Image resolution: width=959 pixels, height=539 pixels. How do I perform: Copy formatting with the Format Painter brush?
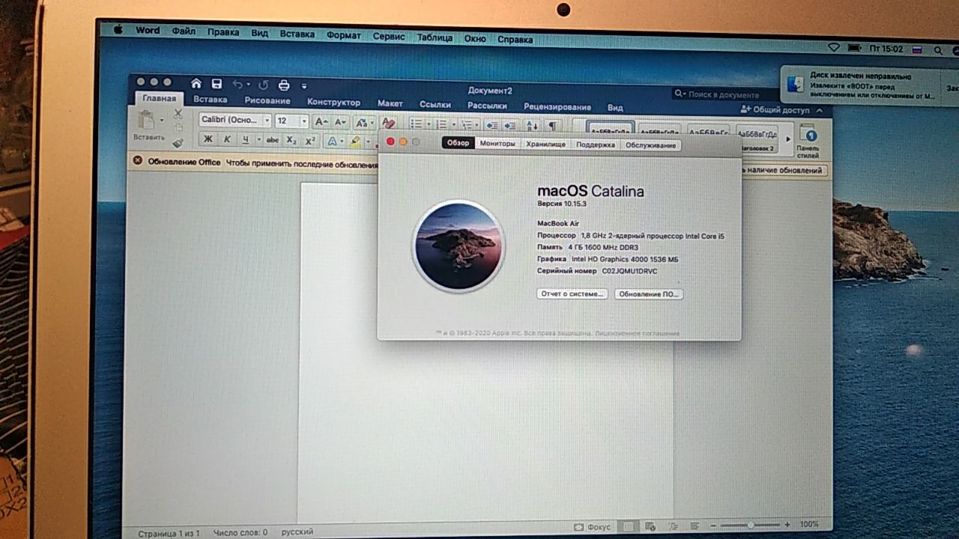178,142
